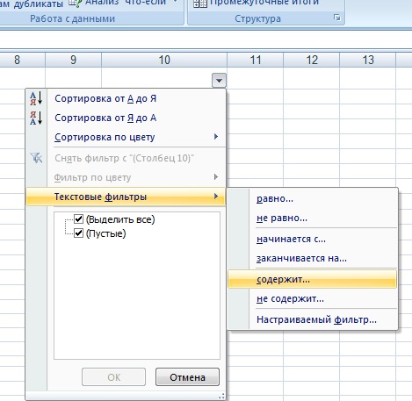Toggle the (Выделить все) checkbox

click(x=78, y=219)
